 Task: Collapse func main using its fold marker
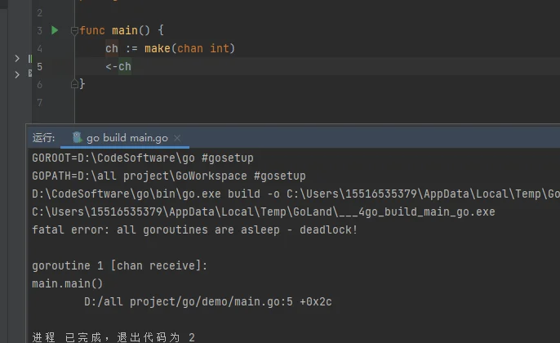[x=74, y=31]
